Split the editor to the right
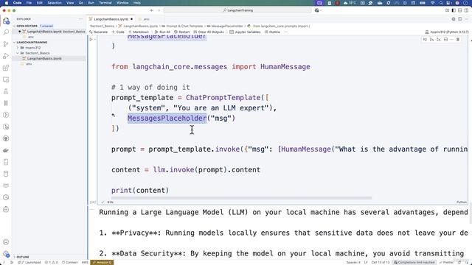 click(460, 19)
